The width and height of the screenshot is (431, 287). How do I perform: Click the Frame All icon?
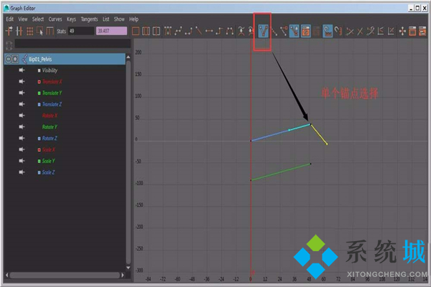(136, 31)
